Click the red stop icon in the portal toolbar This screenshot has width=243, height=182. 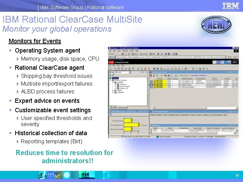tap(145, 69)
